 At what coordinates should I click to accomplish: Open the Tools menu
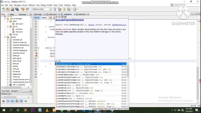(61, 5)
